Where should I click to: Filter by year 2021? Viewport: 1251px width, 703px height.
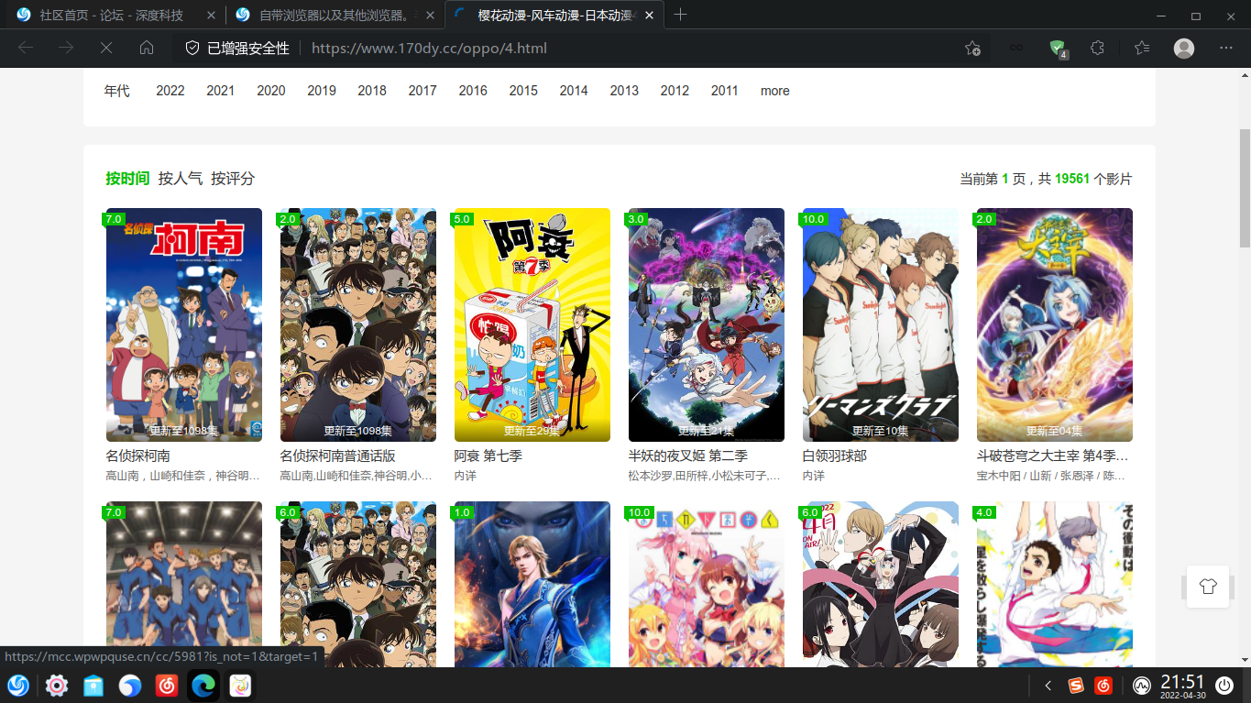tap(220, 91)
